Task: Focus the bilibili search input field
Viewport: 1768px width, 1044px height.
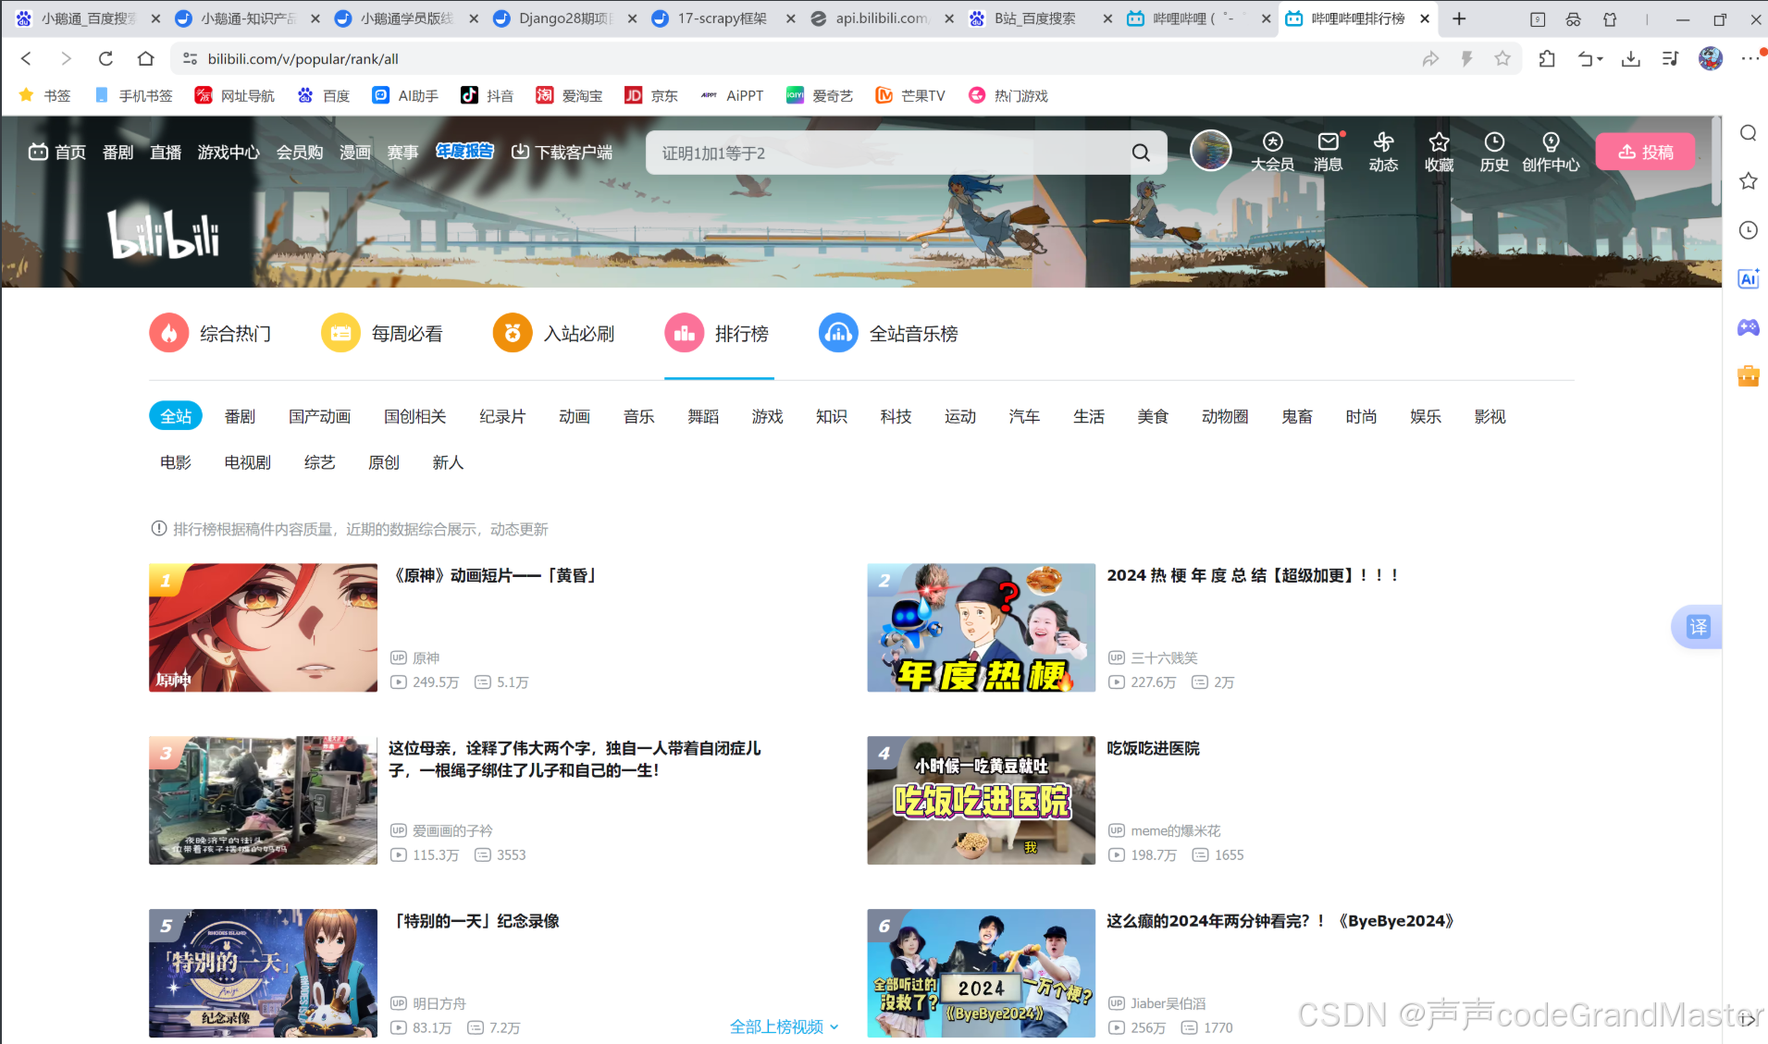Action: [888, 153]
